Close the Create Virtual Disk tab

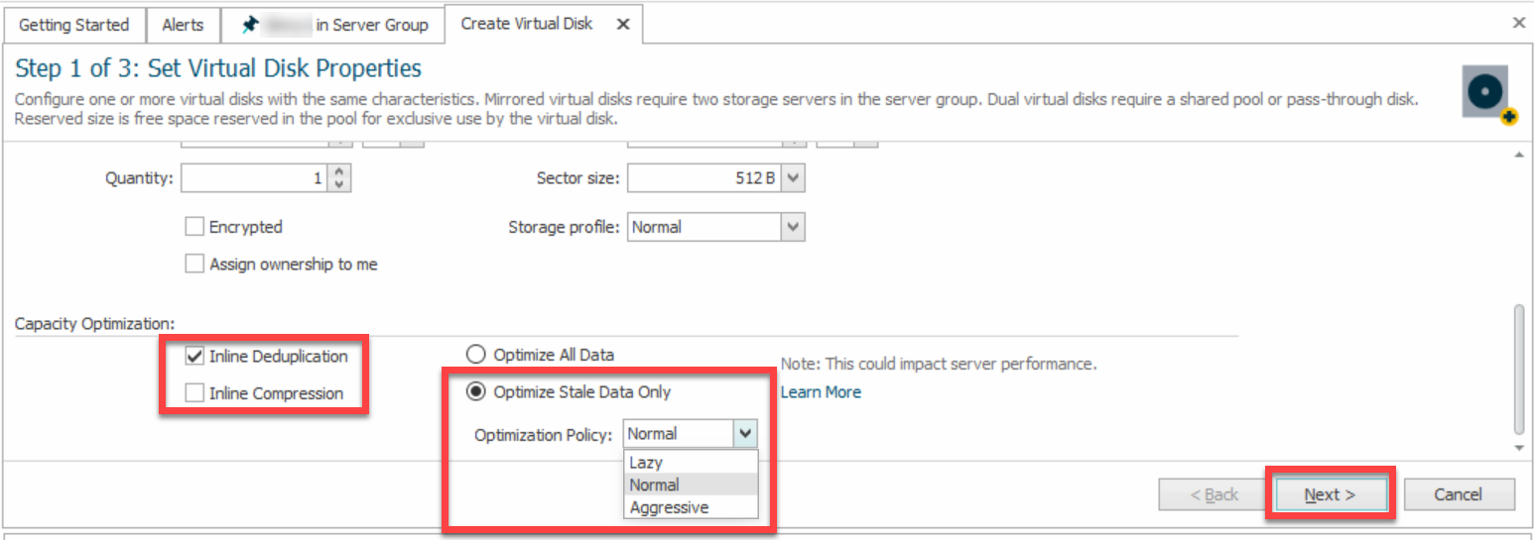point(623,24)
